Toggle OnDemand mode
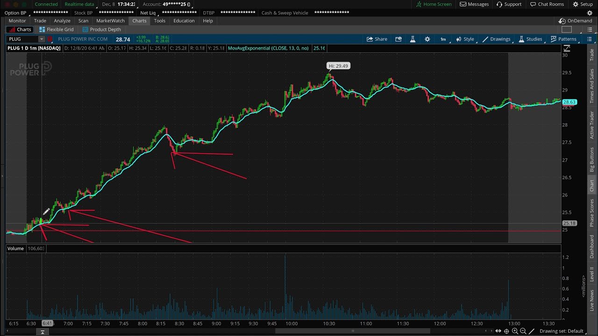Screen dimensions: 598x336 coord(575,21)
